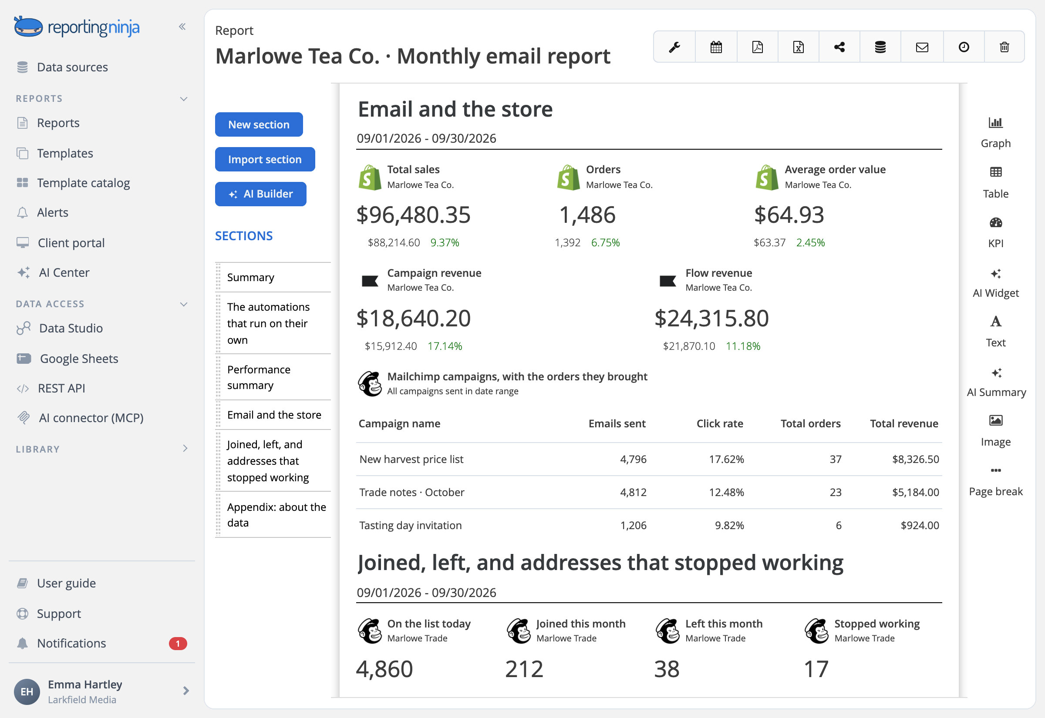Viewport: 1045px width, 718px height.
Task: Select Appendix: about the data section
Action: pyautogui.click(x=273, y=515)
